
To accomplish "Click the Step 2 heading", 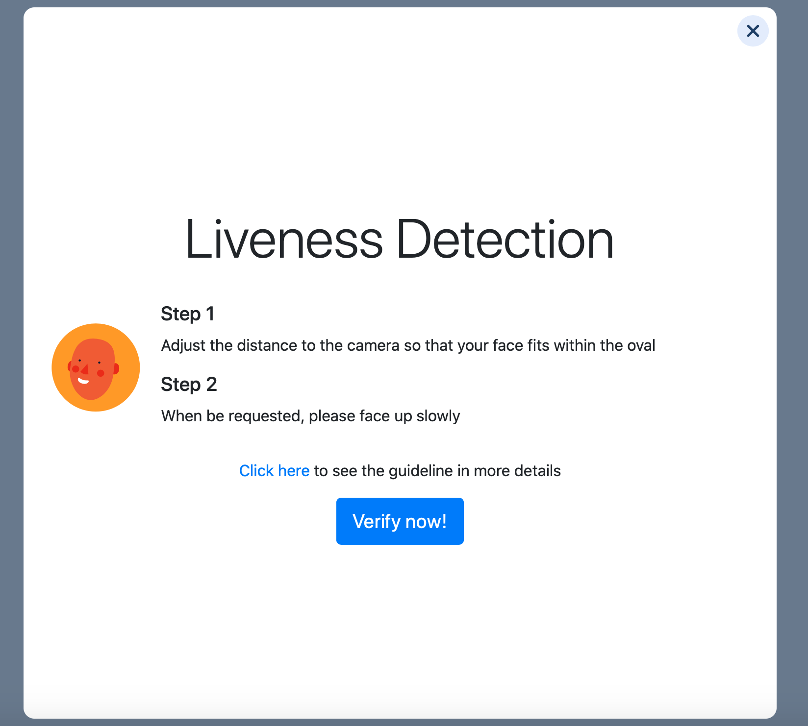I will coord(189,385).
